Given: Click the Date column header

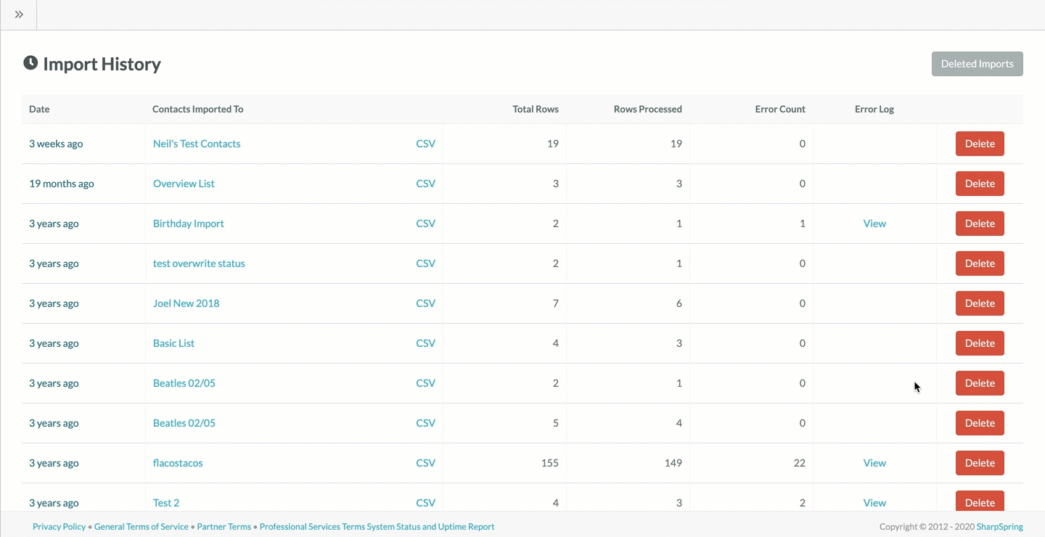Looking at the screenshot, I should pyautogui.click(x=39, y=110).
